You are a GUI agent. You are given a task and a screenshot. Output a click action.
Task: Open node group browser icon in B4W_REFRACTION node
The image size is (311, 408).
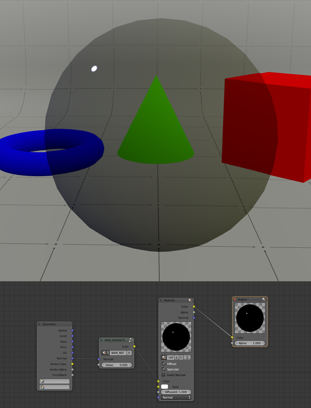click(x=105, y=353)
